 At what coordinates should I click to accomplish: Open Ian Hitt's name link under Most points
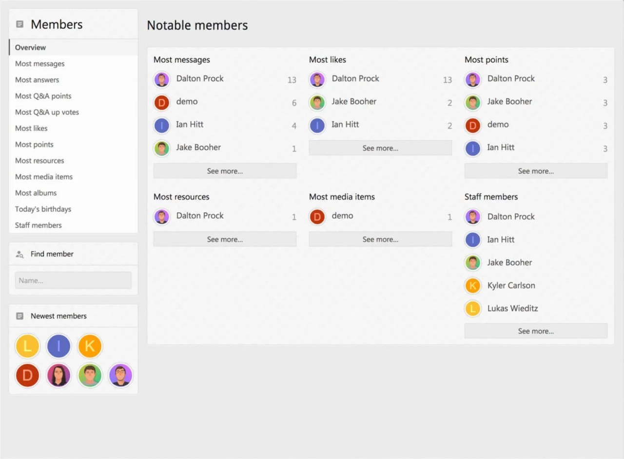(x=501, y=147)
